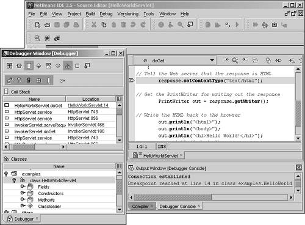Click the toggle bookmark icon in editor toolbar
The height and width of the screenshot is (225, 305).
click(x=268, y=61)
